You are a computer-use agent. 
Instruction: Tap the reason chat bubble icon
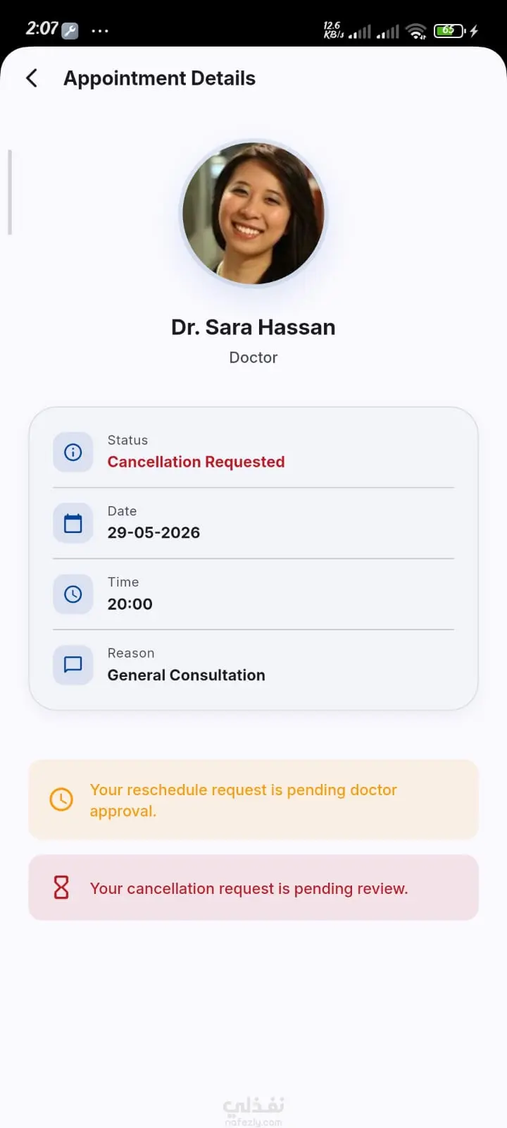coord(73,665)
